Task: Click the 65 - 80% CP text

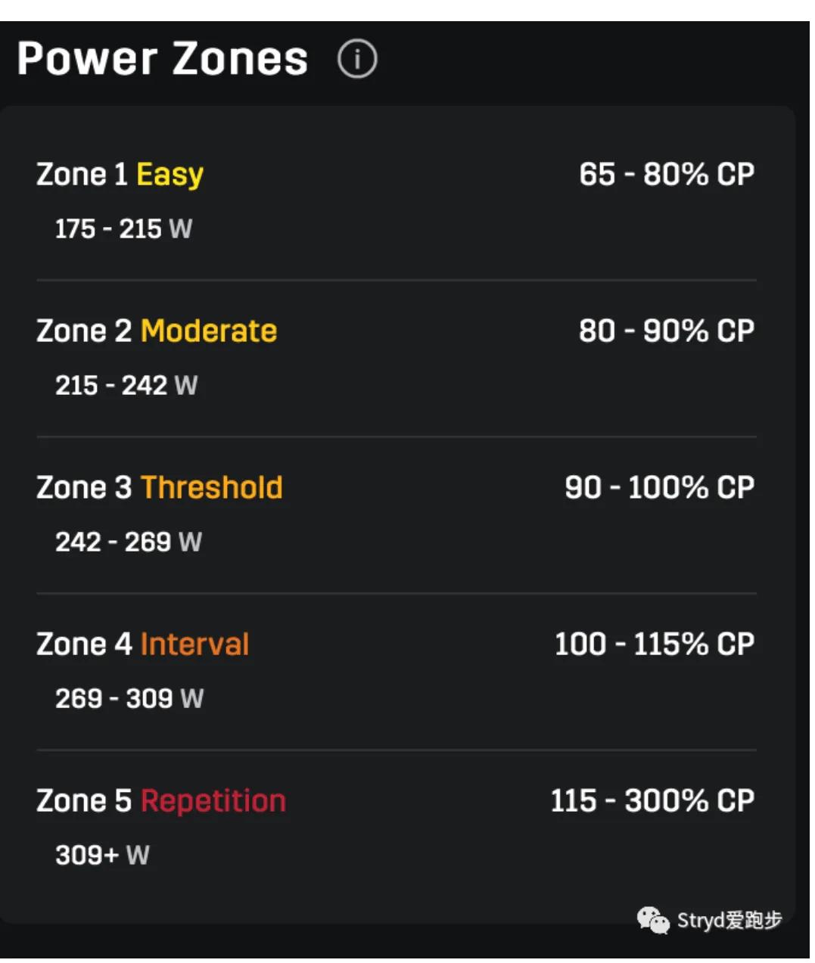Action: tap(667, 175)
